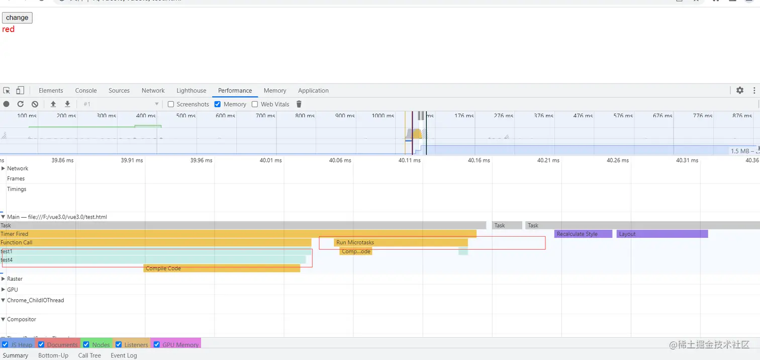
Task: Open the #1 recording selector dropdown
Action: click(x=121, y=104)
